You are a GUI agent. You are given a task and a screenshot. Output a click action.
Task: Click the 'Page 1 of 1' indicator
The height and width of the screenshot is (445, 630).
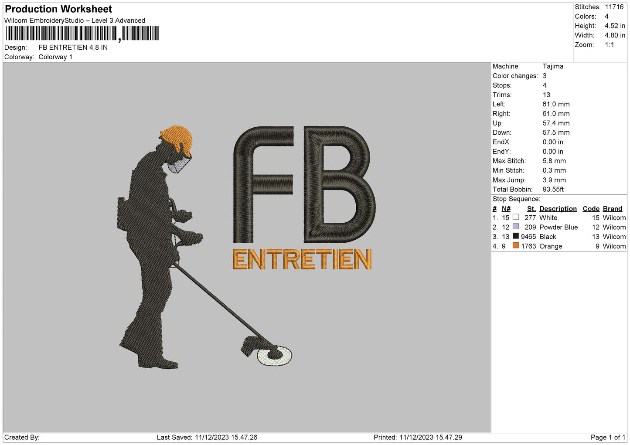coord(608,437)
